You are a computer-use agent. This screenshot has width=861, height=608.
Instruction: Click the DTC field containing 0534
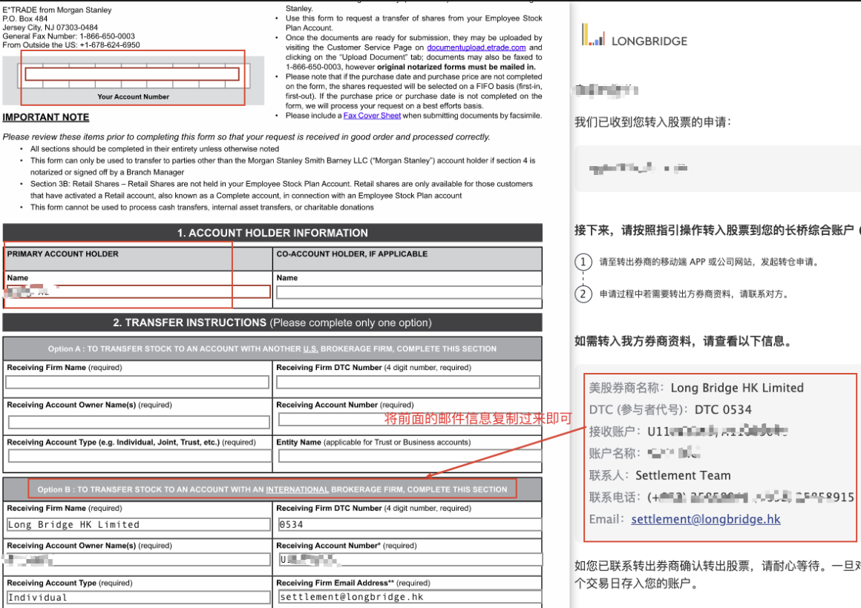pyautogui.click(x=410, y=525)
